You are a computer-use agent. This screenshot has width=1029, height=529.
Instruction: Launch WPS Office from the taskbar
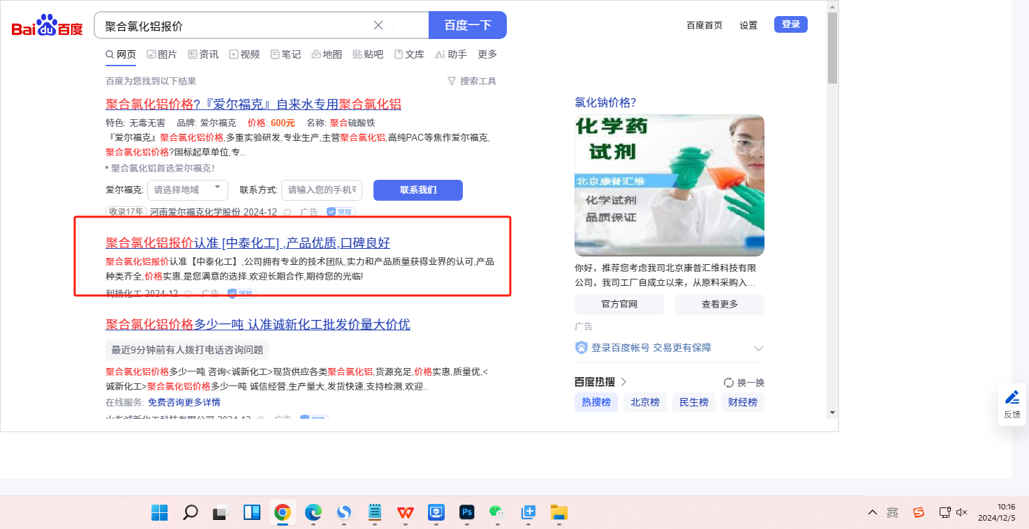point(406,513)
